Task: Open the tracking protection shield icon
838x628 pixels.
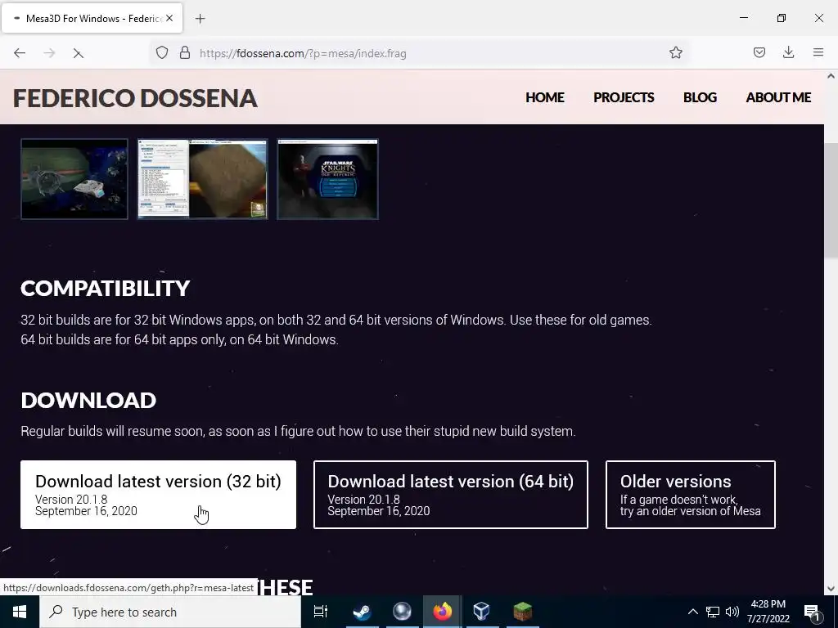Action: (162, 52)
